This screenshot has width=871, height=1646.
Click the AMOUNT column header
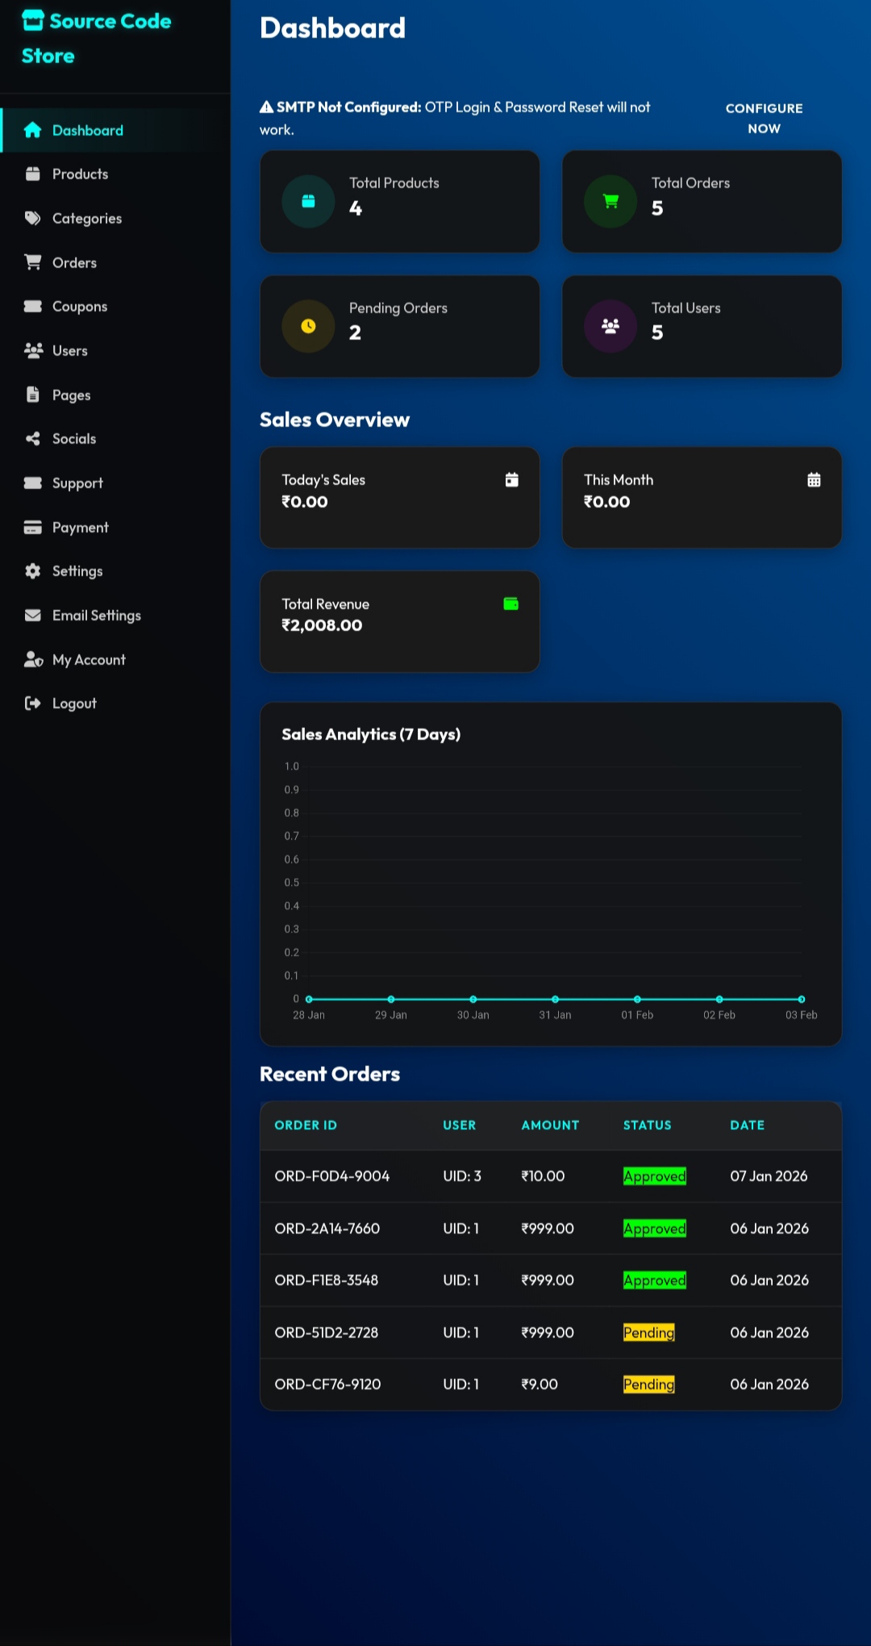(550, 1125)
